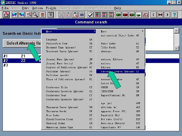The height and width of the screenshot is (136, 182).
Task: Choose Chemical Index CH field
Action: point(69,123)
